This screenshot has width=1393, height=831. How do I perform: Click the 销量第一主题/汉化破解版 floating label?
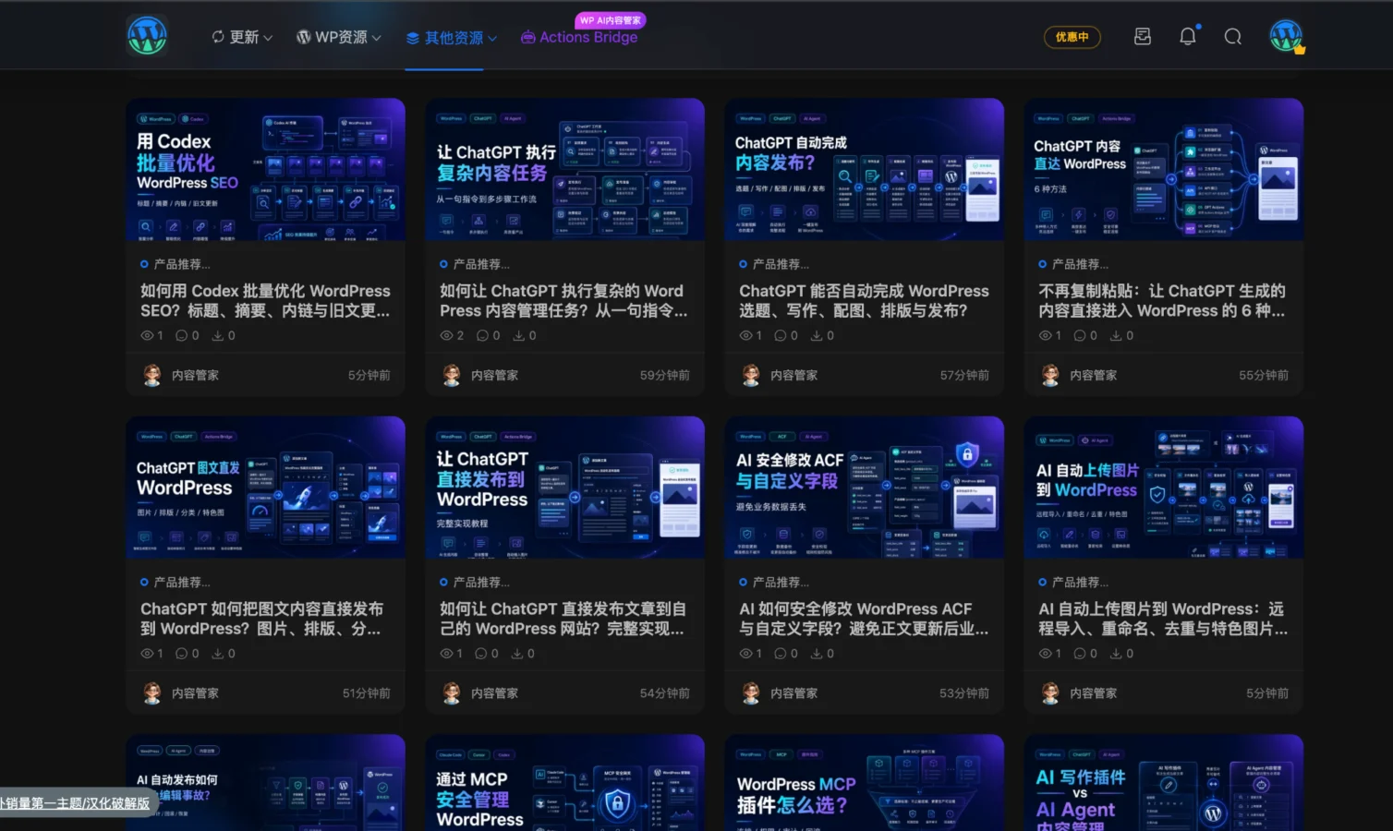coord(75,803)
